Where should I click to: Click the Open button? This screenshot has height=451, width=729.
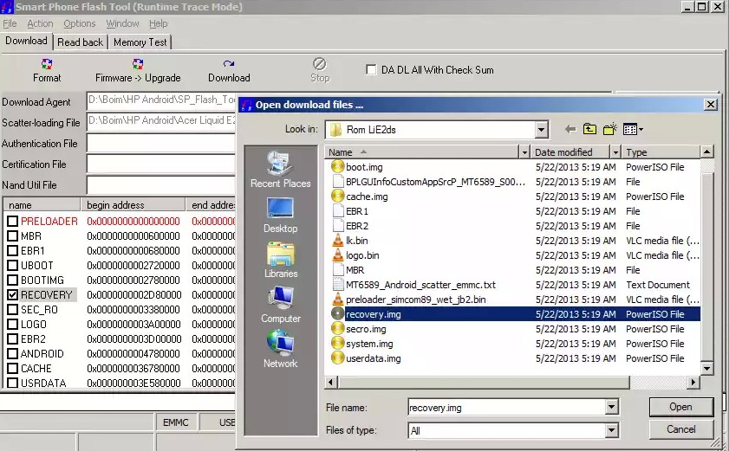coord(681,407)
